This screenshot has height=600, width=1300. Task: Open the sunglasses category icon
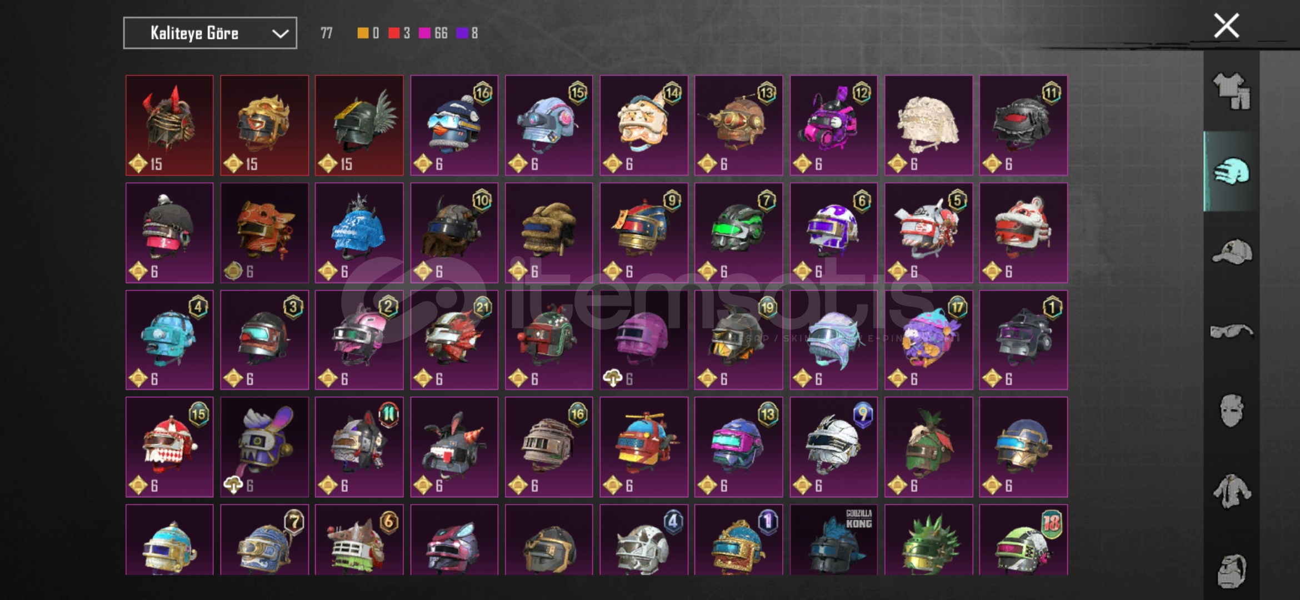coord(1231,332)
